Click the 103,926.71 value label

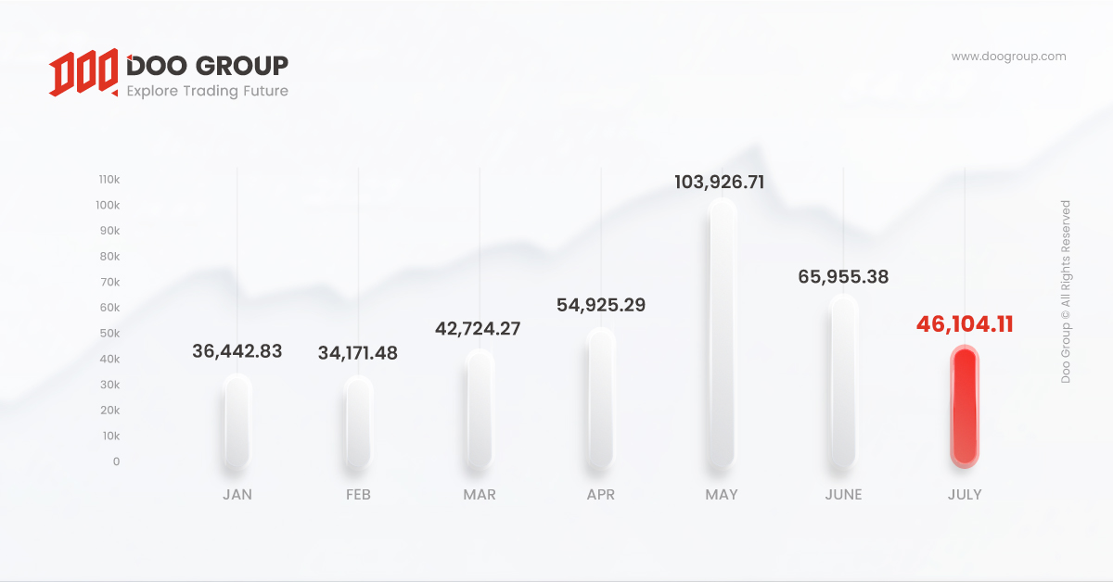(720, 182)
